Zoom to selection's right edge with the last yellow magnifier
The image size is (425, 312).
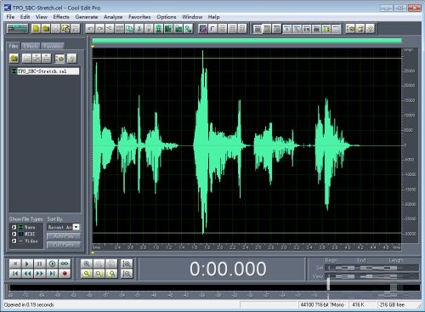pos(111,274)
